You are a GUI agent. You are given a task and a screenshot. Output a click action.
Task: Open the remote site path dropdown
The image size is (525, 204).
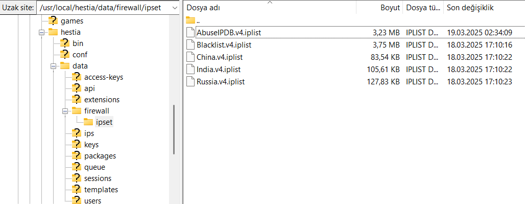(x=175, y=8)
